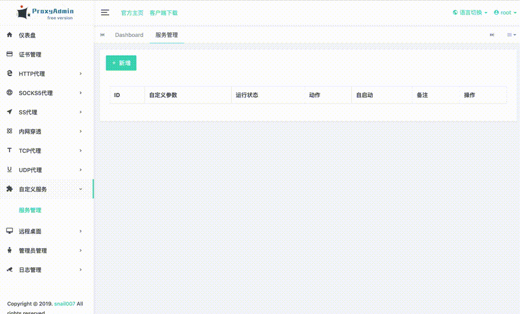
Task: Toggle the hamburger sidebar collapse icon
Action: (105, 13)
